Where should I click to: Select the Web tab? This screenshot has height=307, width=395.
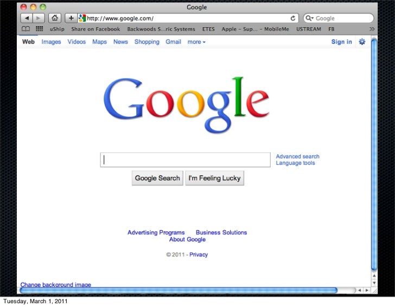28,42
